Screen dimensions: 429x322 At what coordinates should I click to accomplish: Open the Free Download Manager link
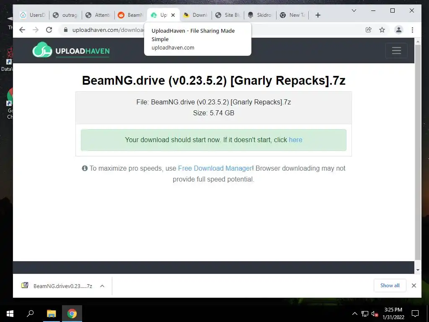click(215, 168)
